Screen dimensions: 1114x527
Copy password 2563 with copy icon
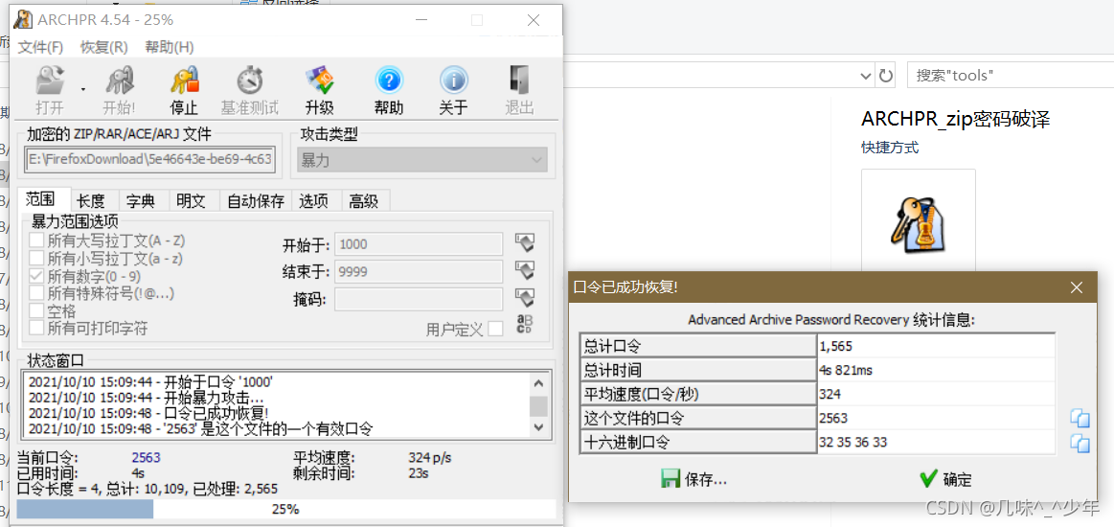click(1080, 419)
